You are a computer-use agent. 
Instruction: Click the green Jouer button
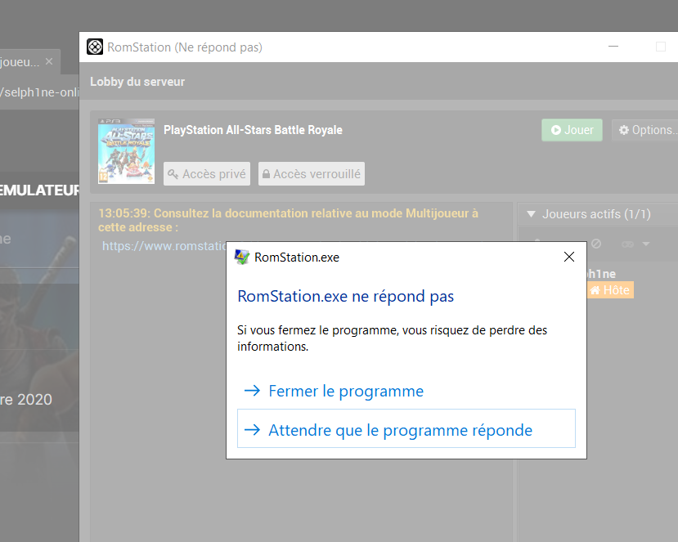pos(572,130)
